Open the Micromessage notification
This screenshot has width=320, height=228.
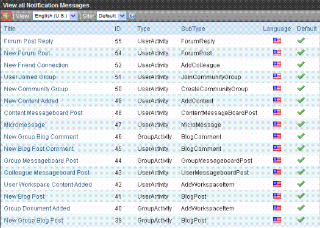pyautogui.click(x=24, y=125)
